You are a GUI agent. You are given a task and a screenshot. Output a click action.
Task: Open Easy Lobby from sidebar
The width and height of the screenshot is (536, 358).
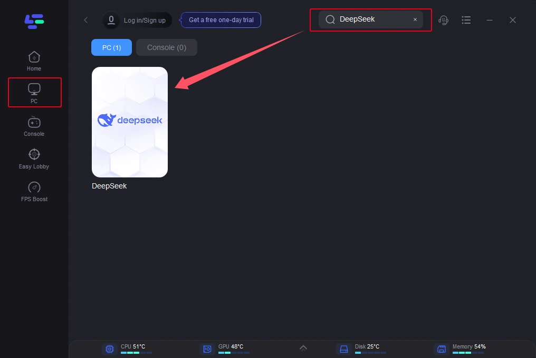click(34, 158)
